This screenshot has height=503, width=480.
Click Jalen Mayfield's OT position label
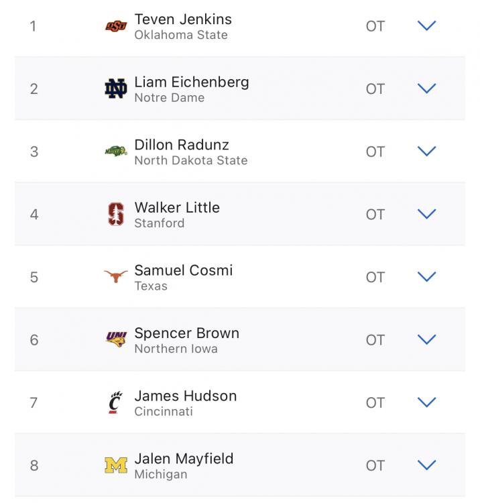(x=375, y=465)
